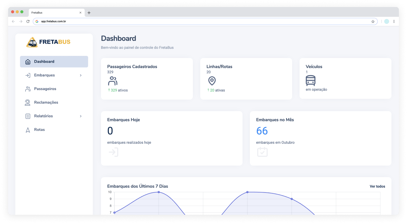Click the people icon on Passageiros Cadastrados card
Viewport: 407px width, 224px height.
click(113, 81)
